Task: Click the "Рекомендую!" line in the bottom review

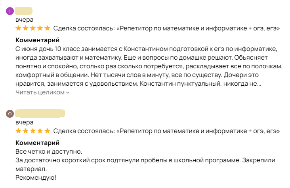Action: (36, 177)
